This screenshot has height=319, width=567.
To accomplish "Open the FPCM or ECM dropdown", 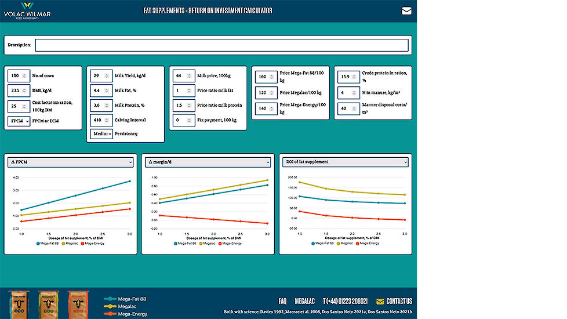I will coord(19,121).
